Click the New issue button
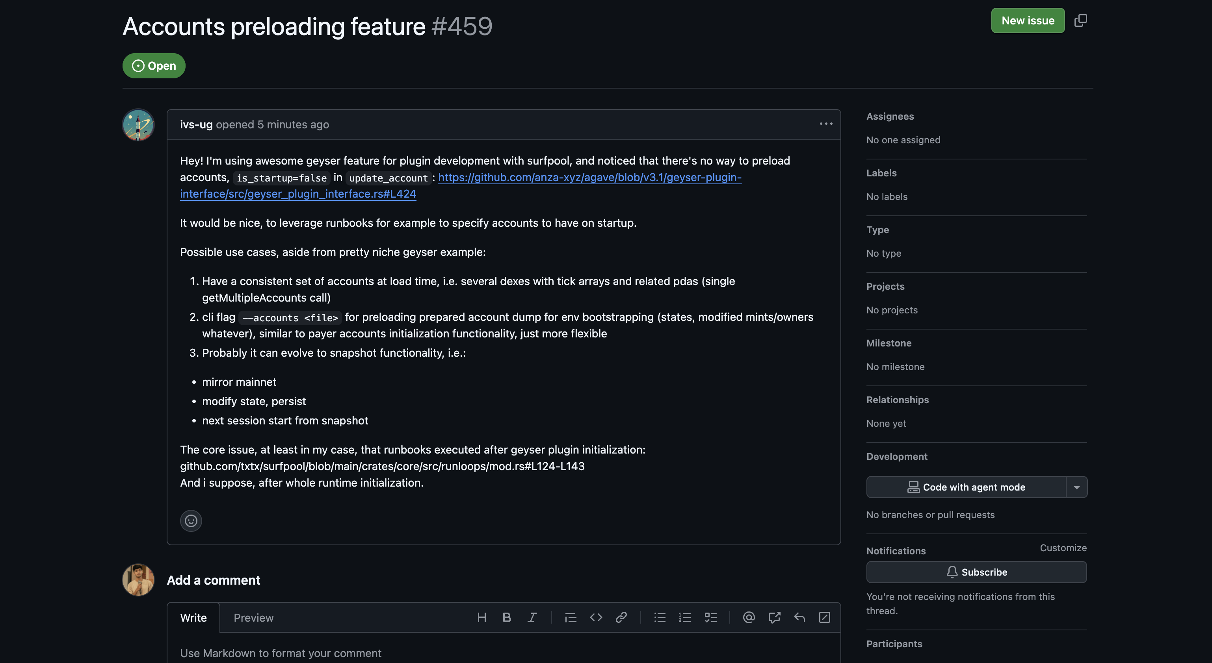 tap(1028, 20)
